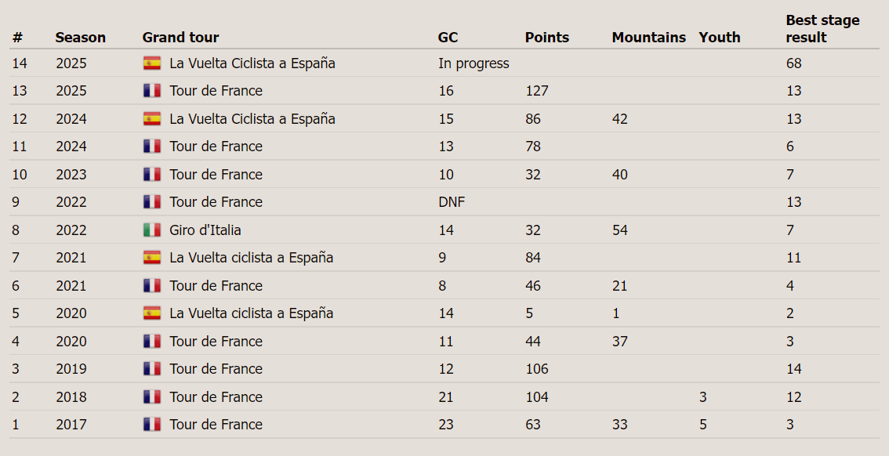The height and width of the screenshot is (456, 889).
Task: Click the Points column header
Action: click(x=547, y=38)
